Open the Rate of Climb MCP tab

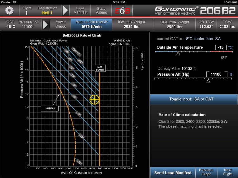pyautogui.click(x=91, y=24)
